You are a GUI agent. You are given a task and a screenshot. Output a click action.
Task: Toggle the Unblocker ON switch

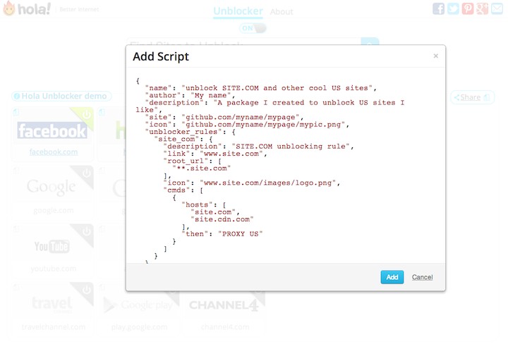click(x=253, y=28)
